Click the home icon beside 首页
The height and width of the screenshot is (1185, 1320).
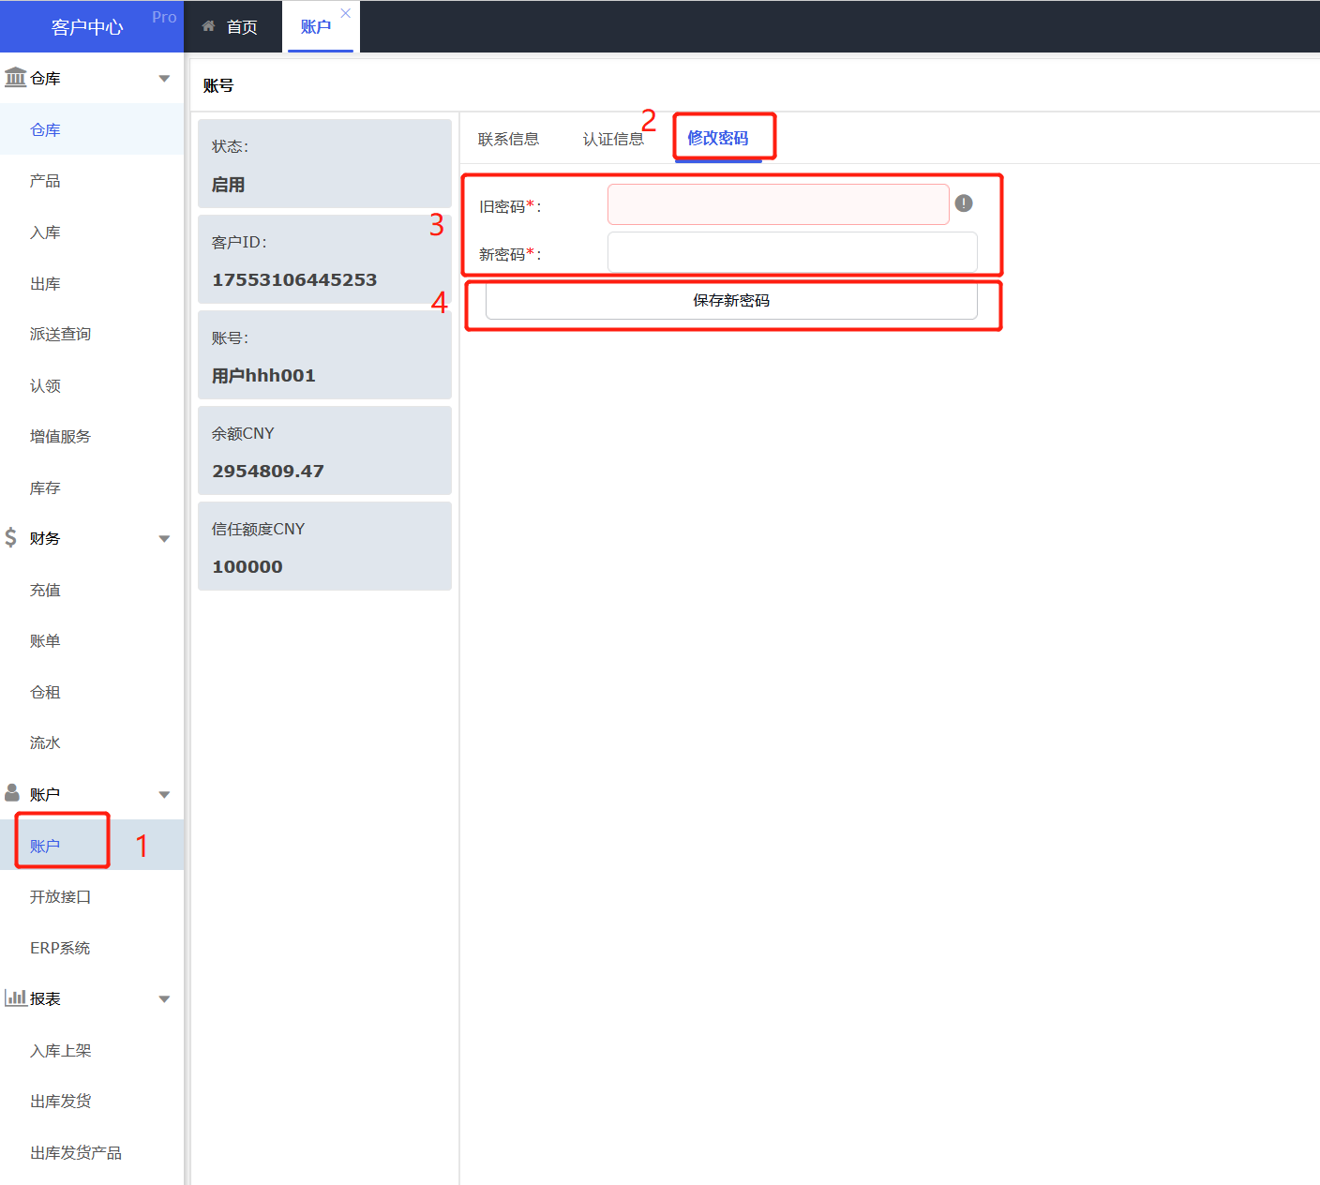[x=208, y=26]
